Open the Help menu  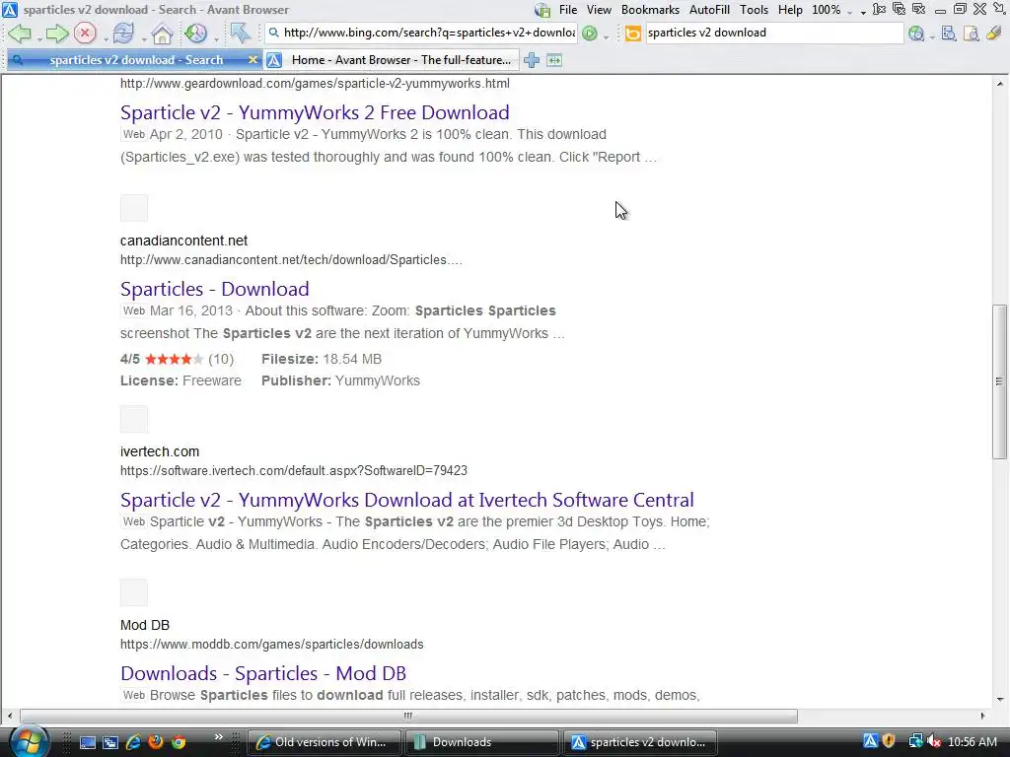pos(790,10)
